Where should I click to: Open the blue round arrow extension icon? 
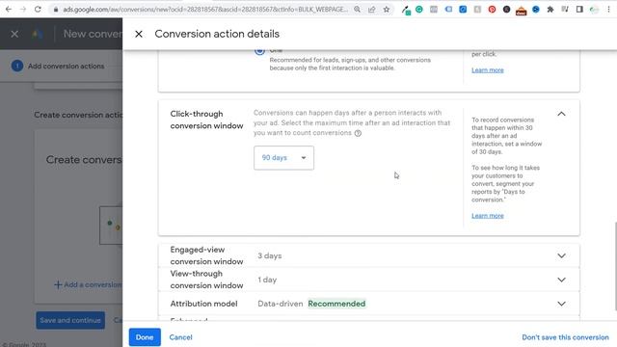point(536,9)
